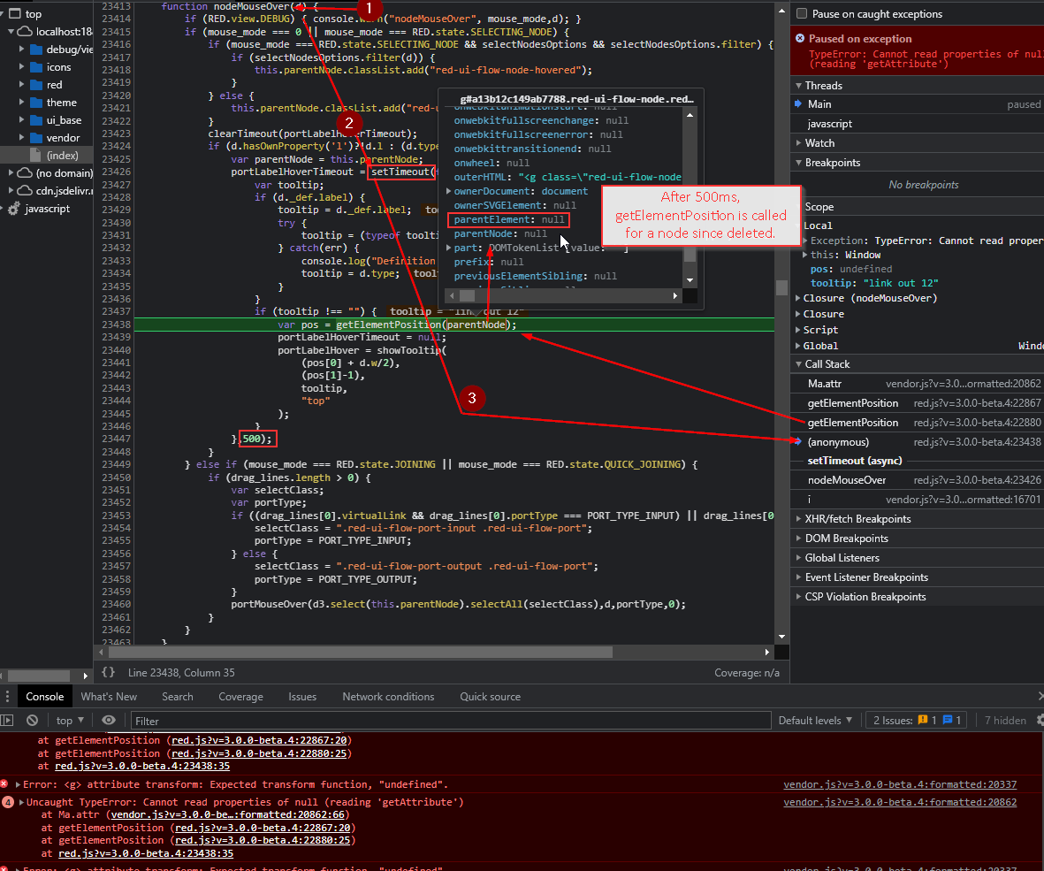Select the javascript gear icon in the navigator

pyautogui.click(x=12, y=209)
